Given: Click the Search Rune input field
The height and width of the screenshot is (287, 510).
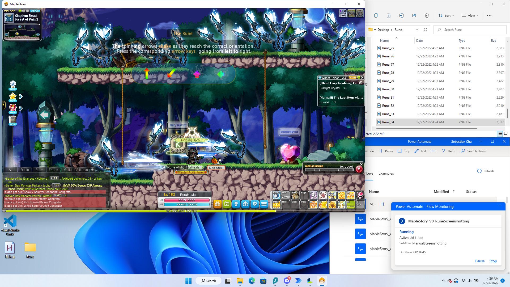Looking at the screenshot, I should (x=470, y=29).
